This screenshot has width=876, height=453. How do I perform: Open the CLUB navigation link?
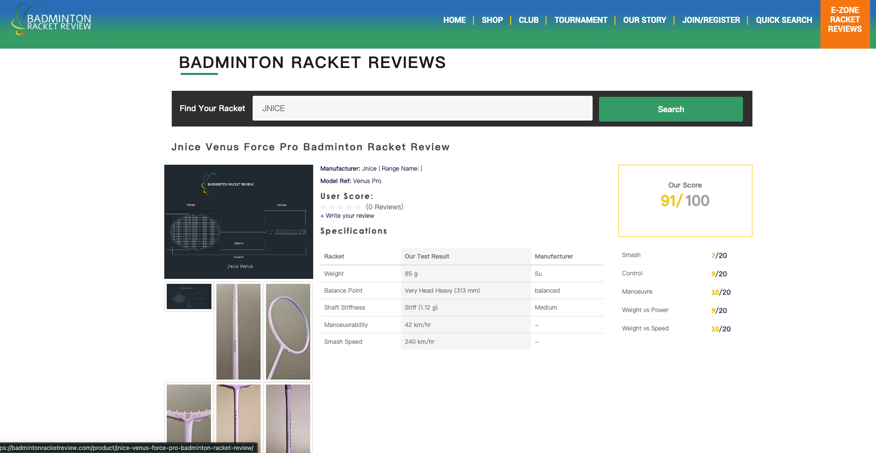click(x=528, y=20)
